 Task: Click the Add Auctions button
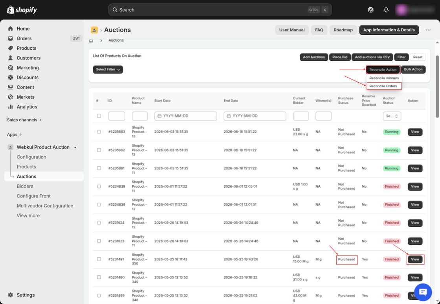[314, 57]
